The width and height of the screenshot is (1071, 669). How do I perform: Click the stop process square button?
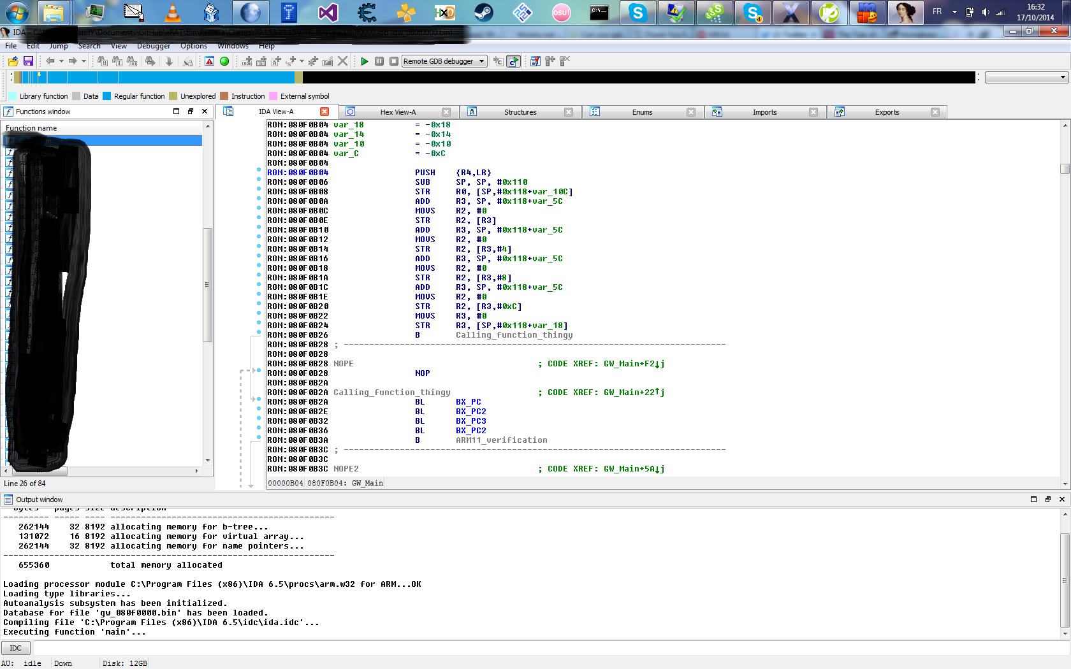coord(394,61)
